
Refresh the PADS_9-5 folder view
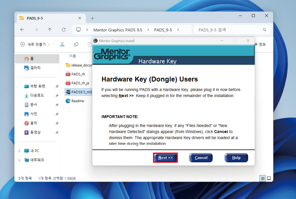64,30
